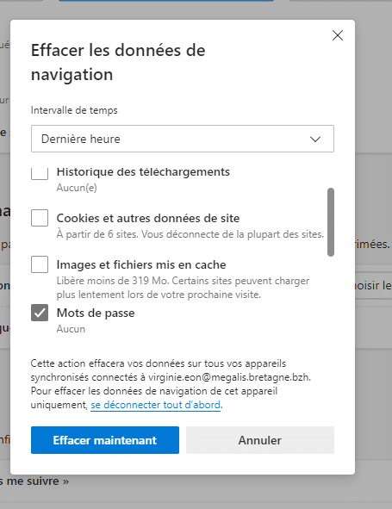Click the 'Intervalle de temps' field label
Screen dimensions: 392x509
(74, 110)
